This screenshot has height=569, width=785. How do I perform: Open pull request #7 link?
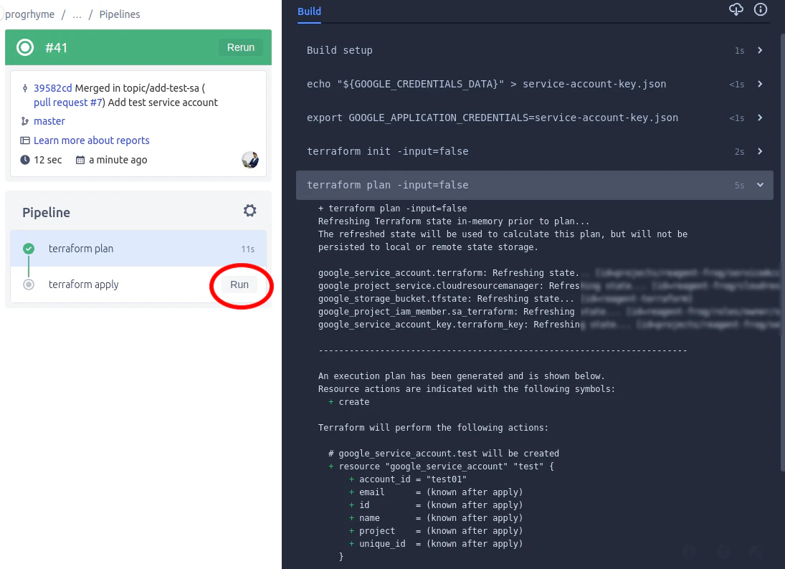point(67,102)
